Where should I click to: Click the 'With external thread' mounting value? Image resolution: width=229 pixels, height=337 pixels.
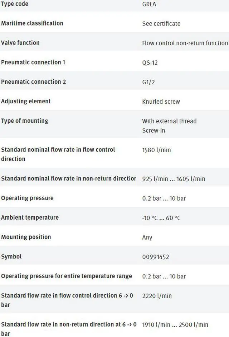(x=169, y=121)
